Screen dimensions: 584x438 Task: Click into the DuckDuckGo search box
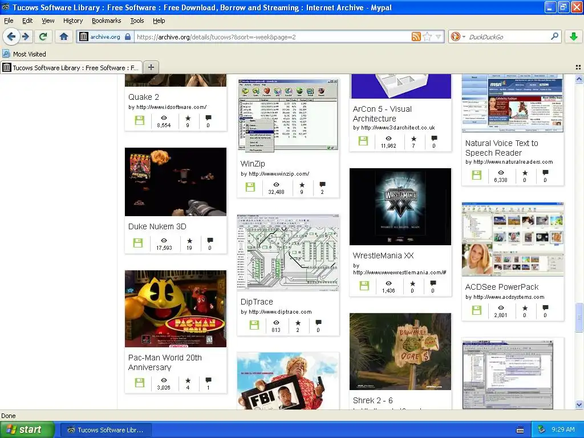click(x=508, y=36)
